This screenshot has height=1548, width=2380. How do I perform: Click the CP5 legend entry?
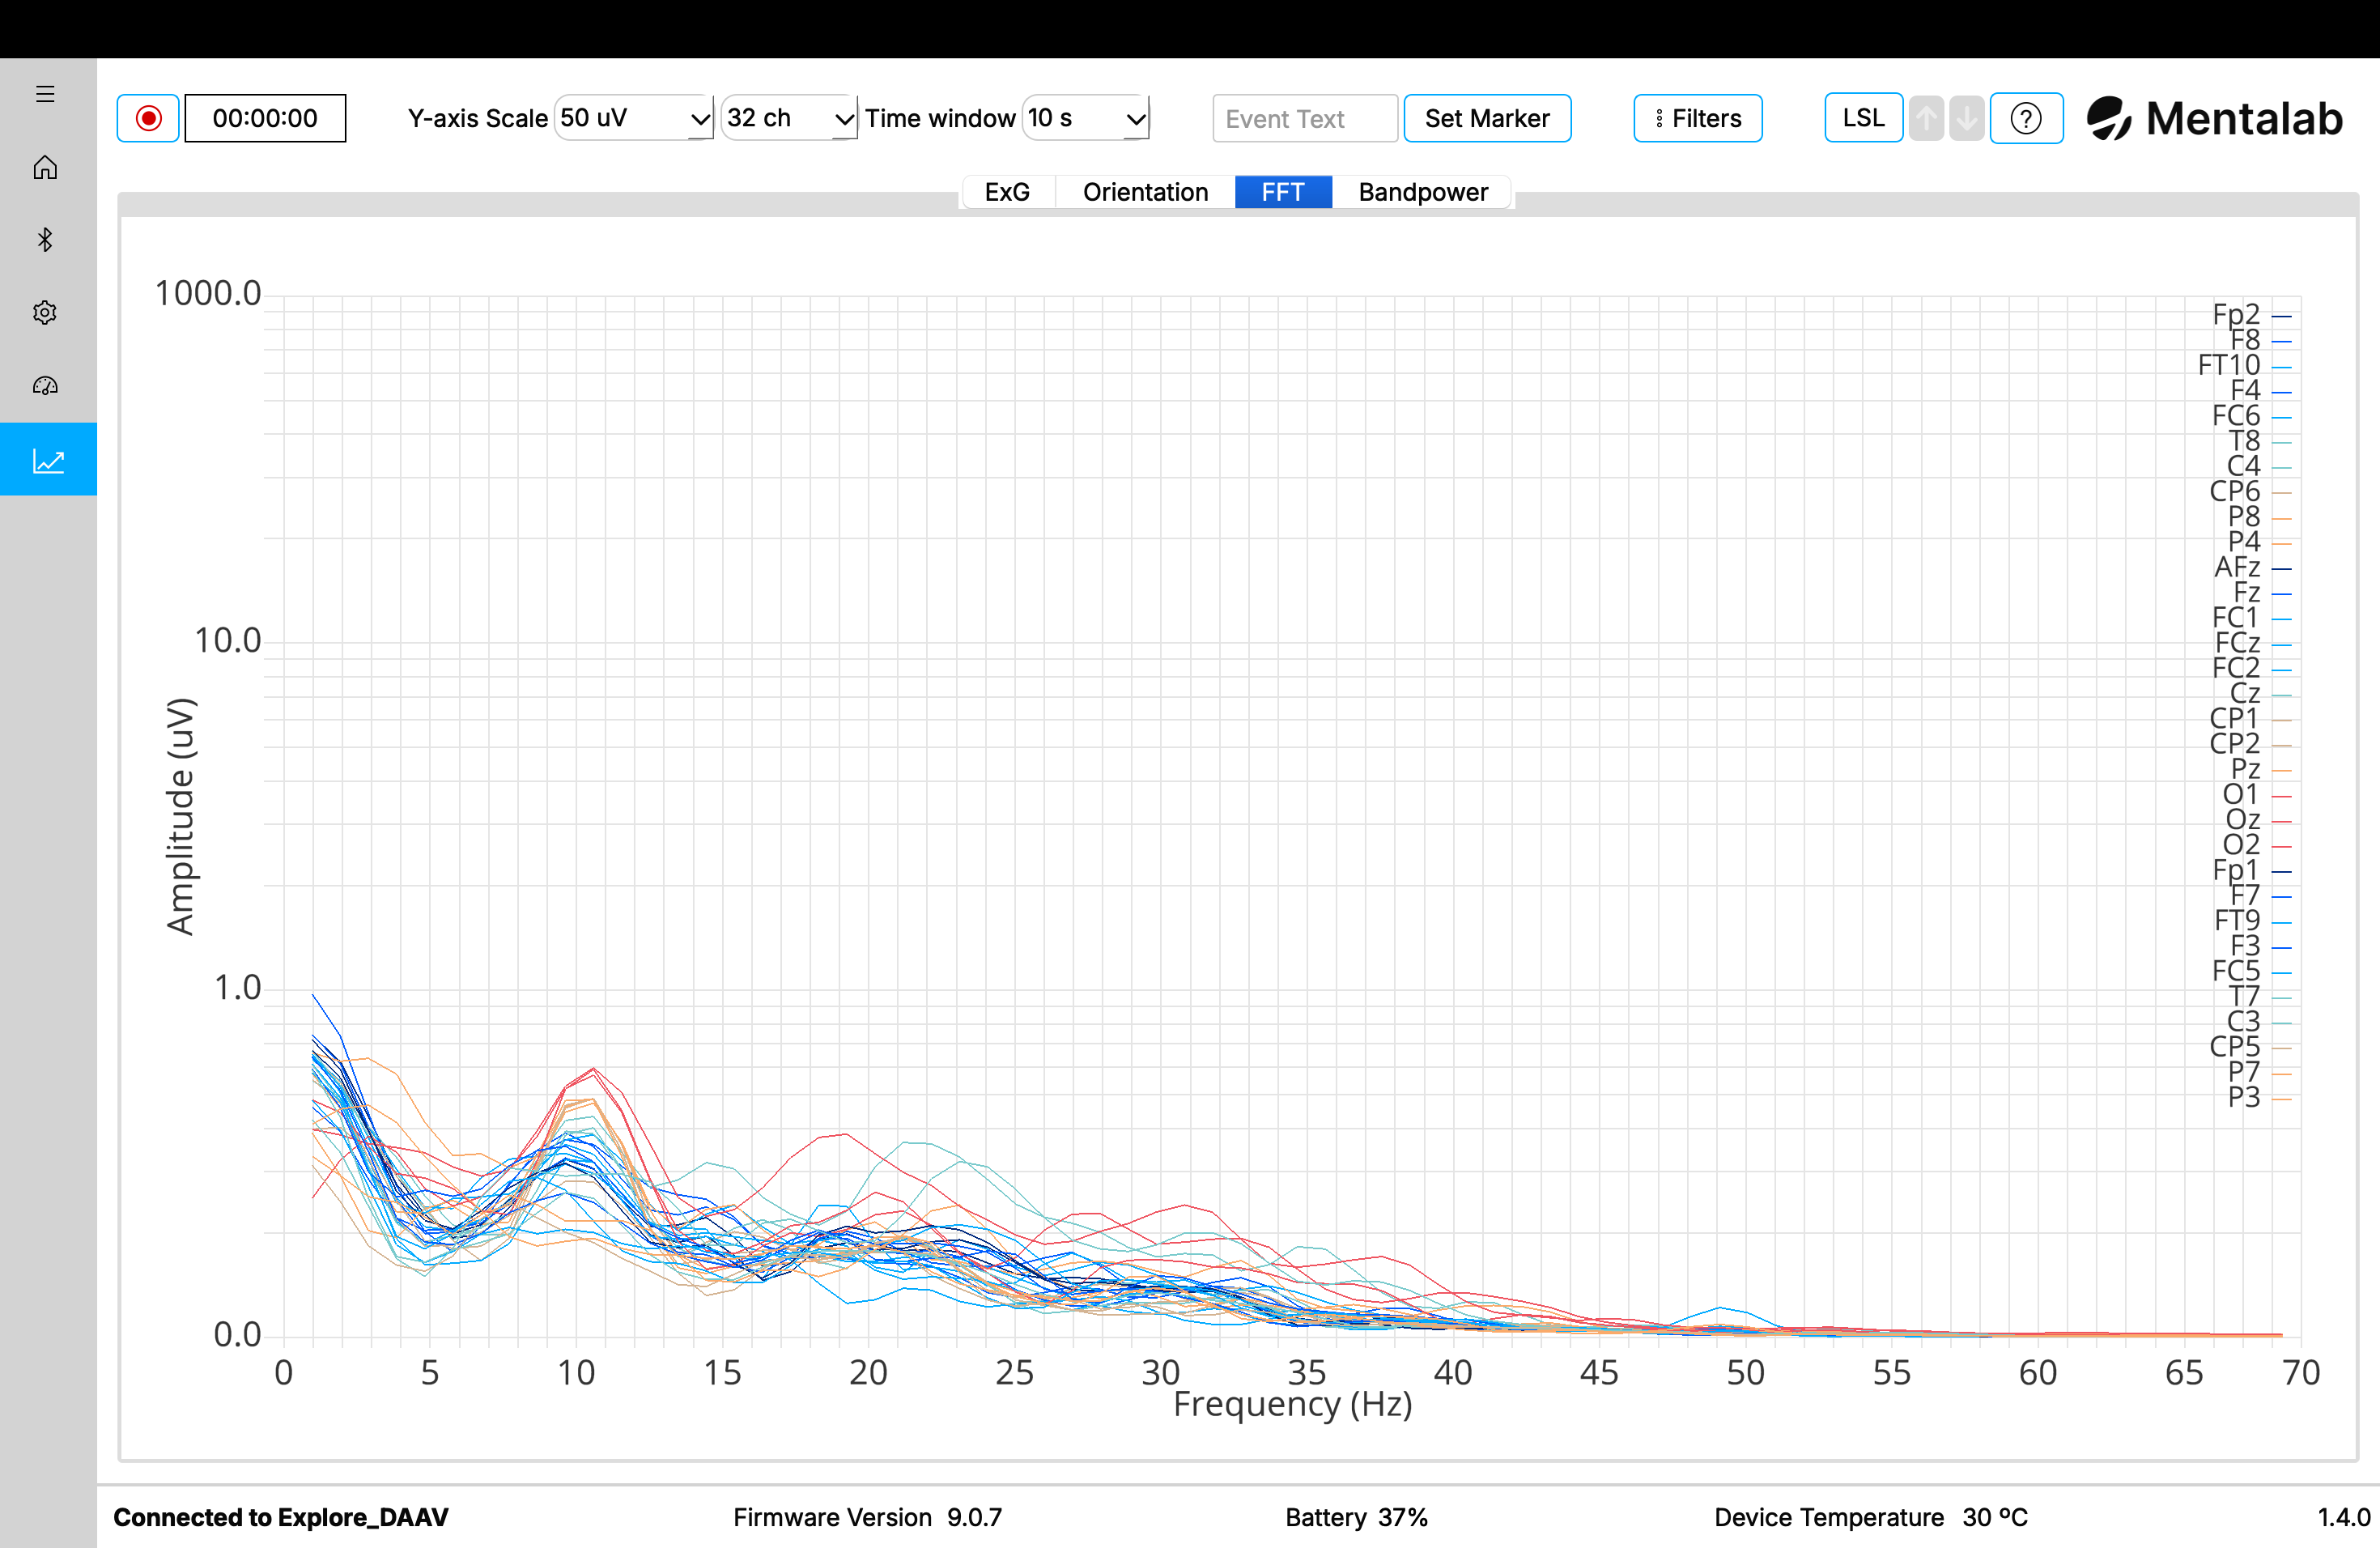click(x=2250, y=1047)
